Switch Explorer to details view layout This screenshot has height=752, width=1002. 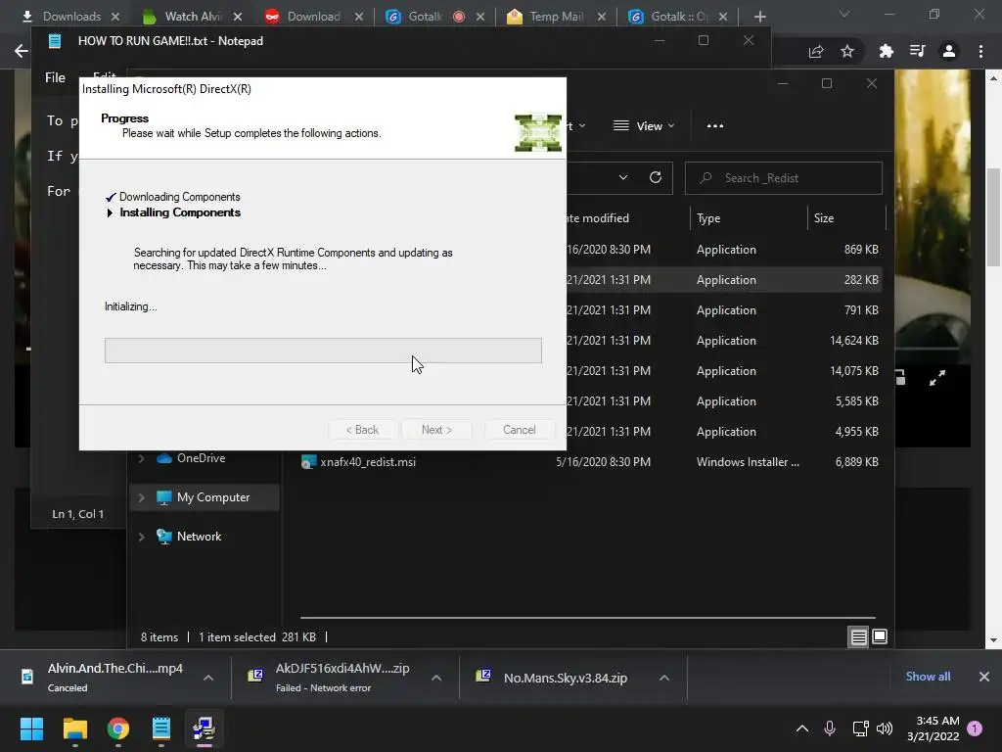[858, 636]
